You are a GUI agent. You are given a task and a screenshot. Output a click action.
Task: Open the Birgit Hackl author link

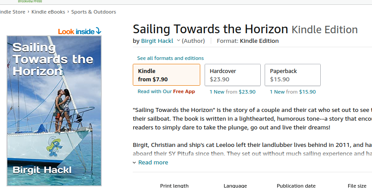[157, 41]
